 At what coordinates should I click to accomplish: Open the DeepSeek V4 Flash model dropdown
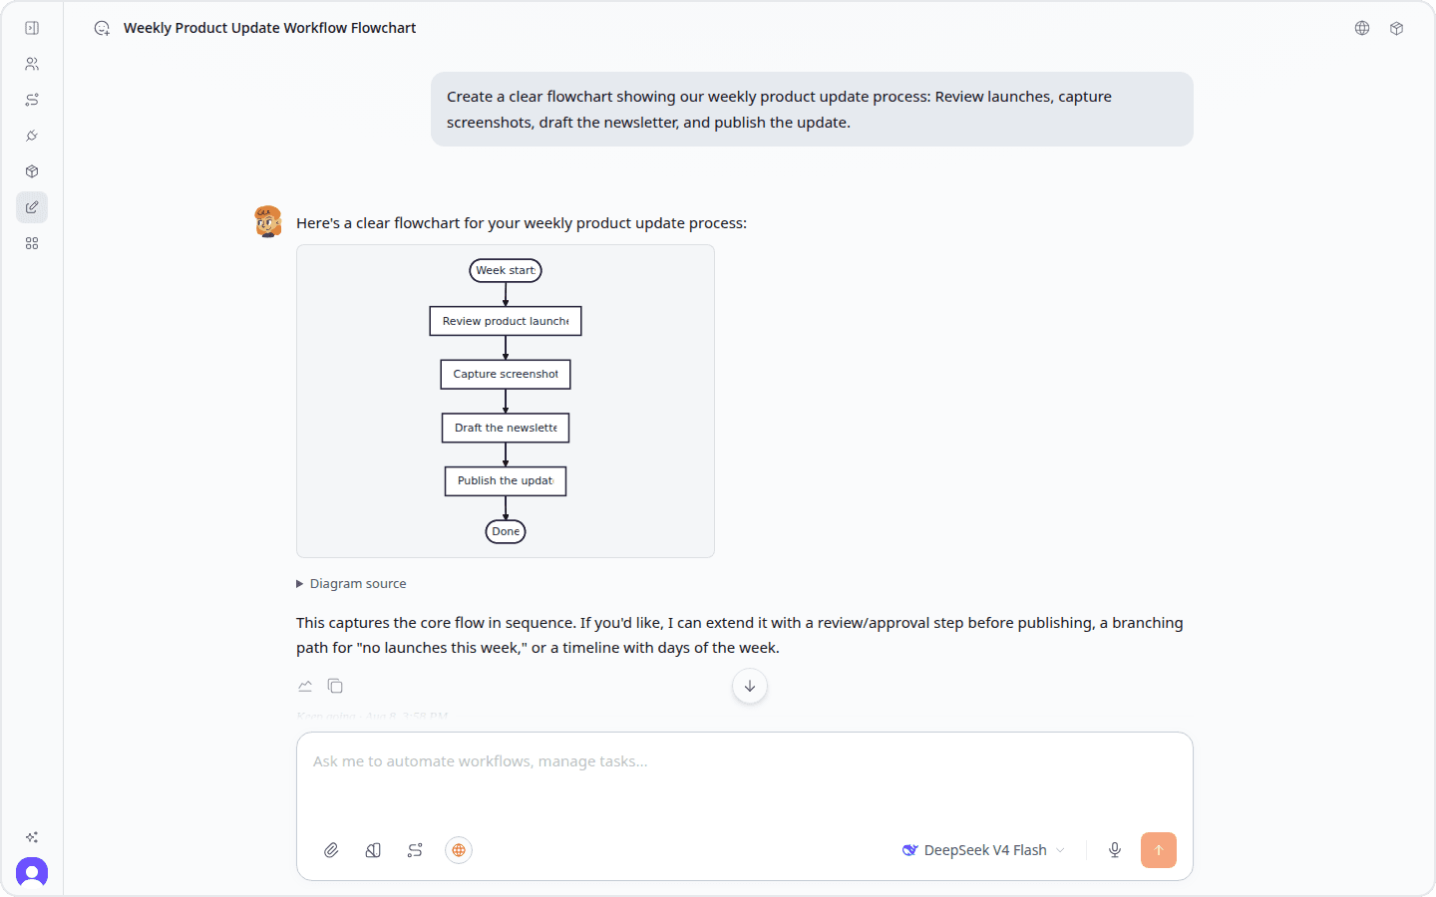coord(984,850)
